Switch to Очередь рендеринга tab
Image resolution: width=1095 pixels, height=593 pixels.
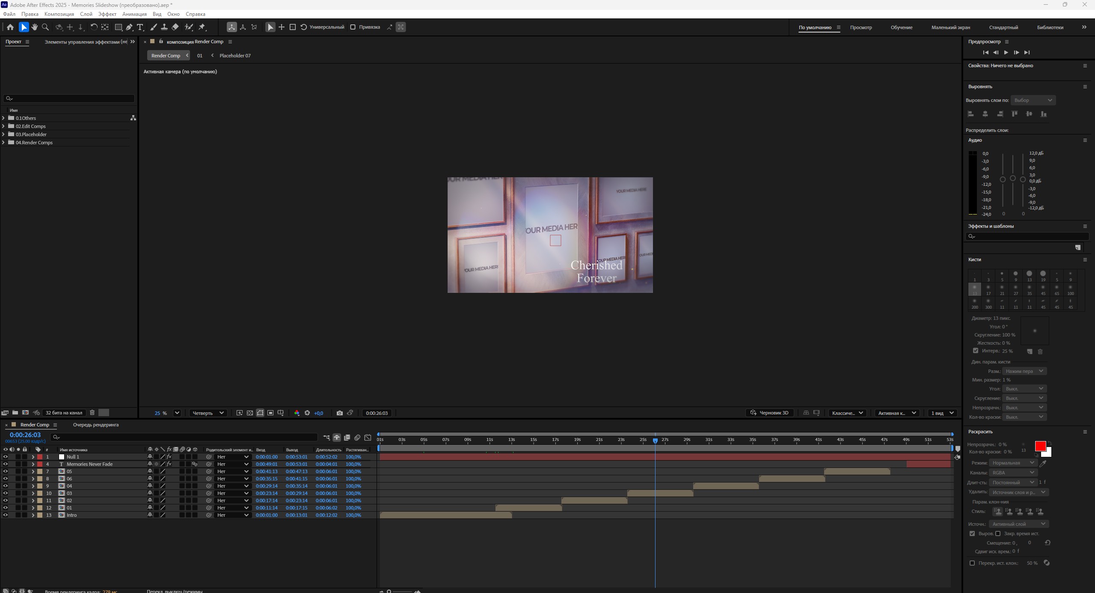coord(96,425)
